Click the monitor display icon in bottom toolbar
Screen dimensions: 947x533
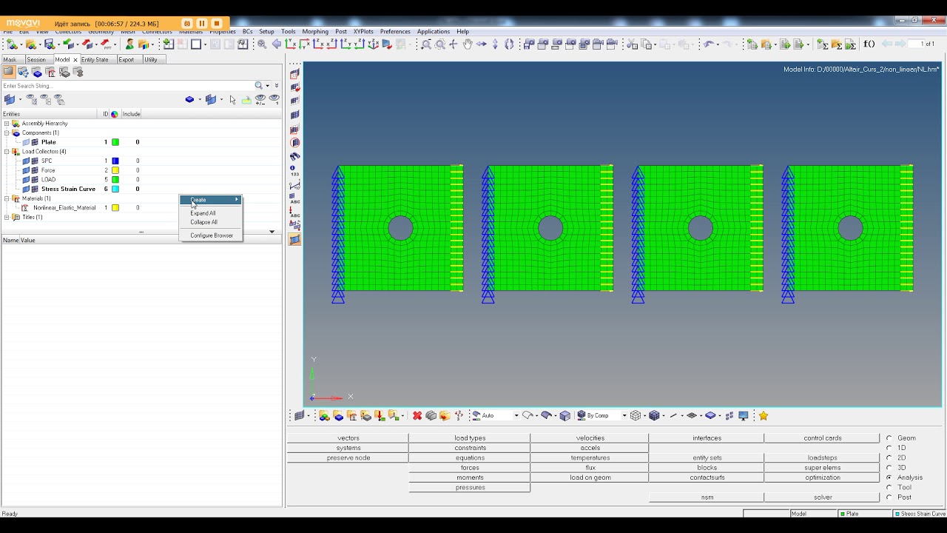(x=744, y=416)
